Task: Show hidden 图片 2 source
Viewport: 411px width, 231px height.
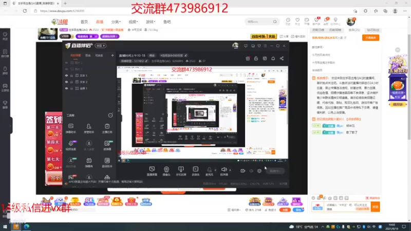Action: click(x=66, y=63)
